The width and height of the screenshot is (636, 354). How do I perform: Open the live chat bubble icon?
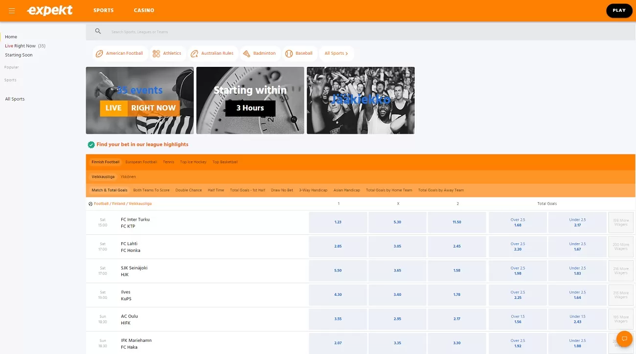[624, 338]
